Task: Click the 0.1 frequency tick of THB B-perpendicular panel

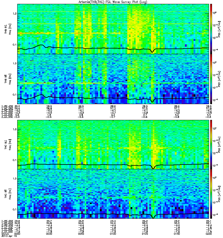Action: point(14,45)
